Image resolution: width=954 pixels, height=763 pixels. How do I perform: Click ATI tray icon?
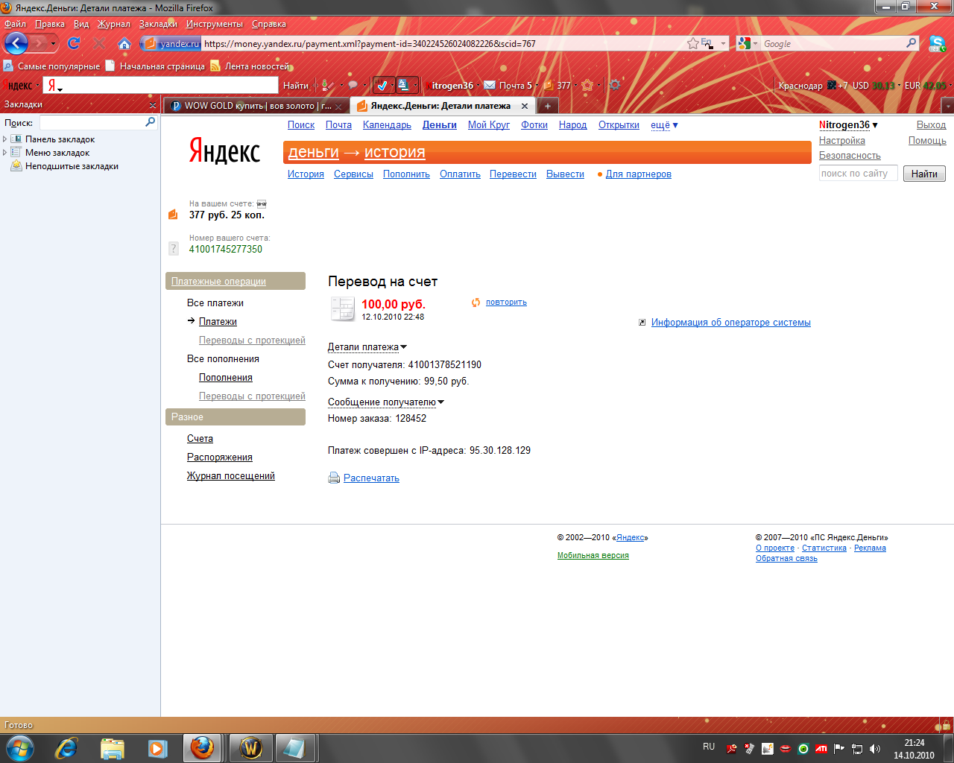821,749
